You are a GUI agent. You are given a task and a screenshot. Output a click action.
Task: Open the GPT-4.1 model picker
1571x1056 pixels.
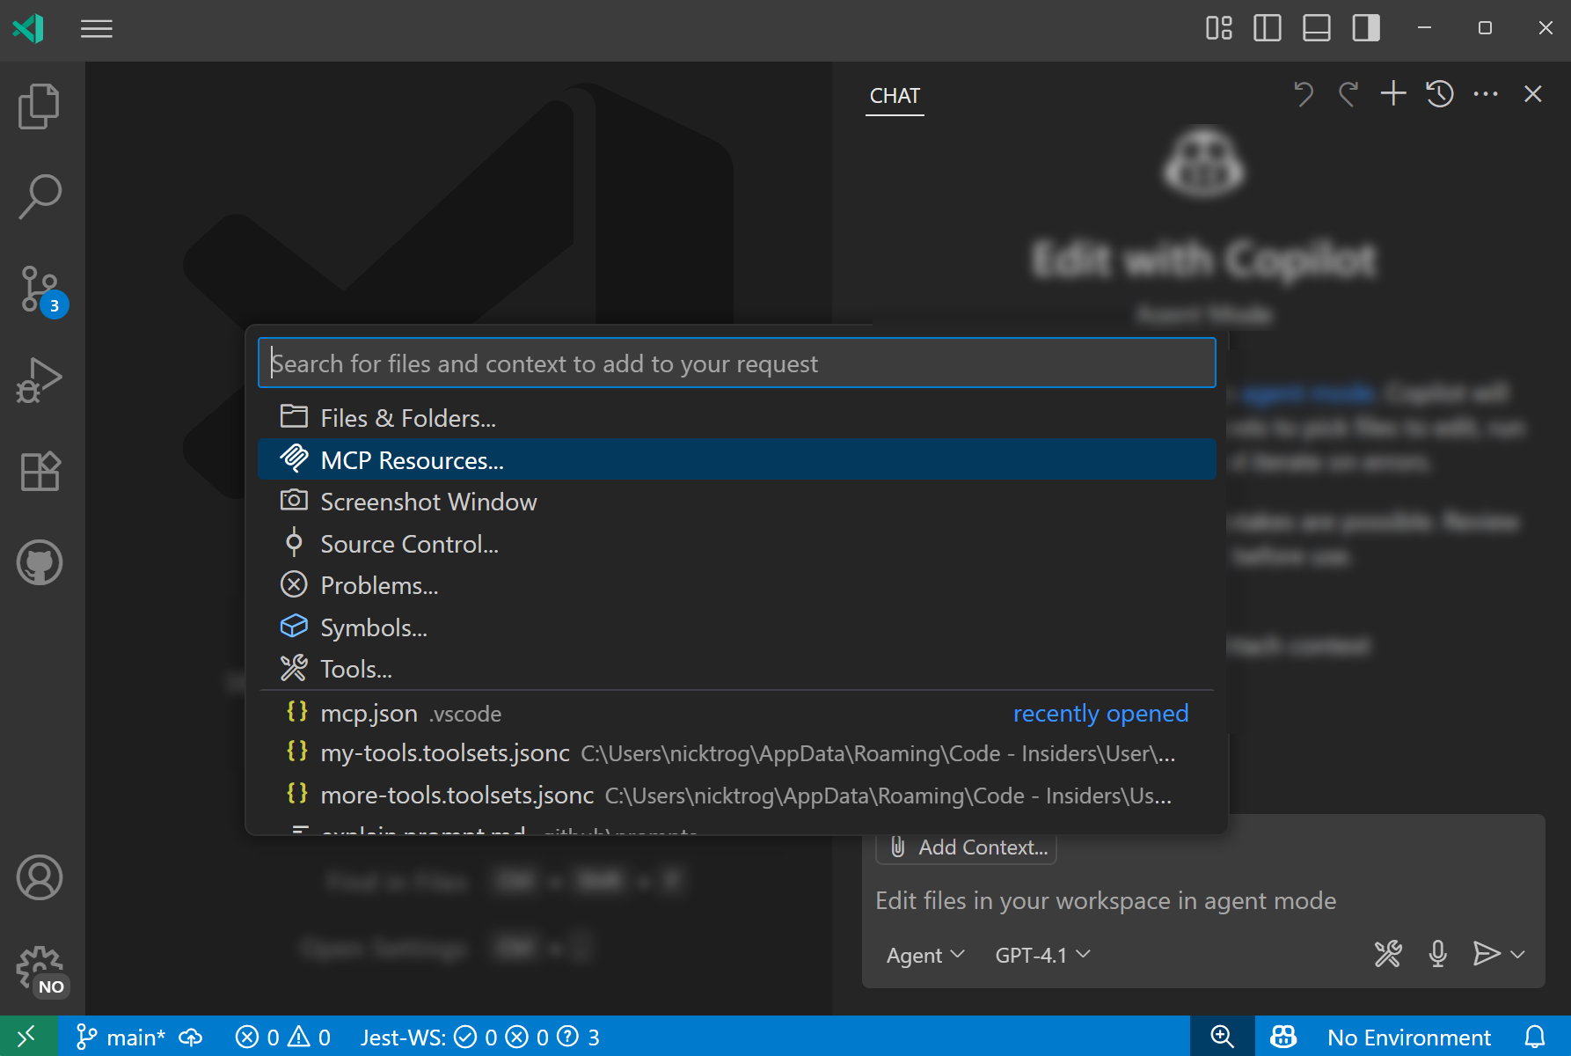[1042, 955]
